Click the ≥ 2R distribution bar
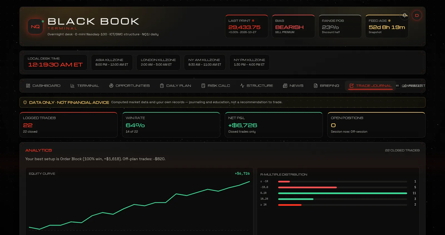The image size is (445, 235). click(x=343, y=205)
